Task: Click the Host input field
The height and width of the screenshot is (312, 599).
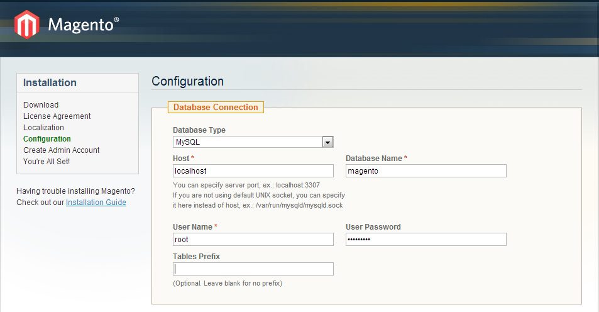Action: 253,171
